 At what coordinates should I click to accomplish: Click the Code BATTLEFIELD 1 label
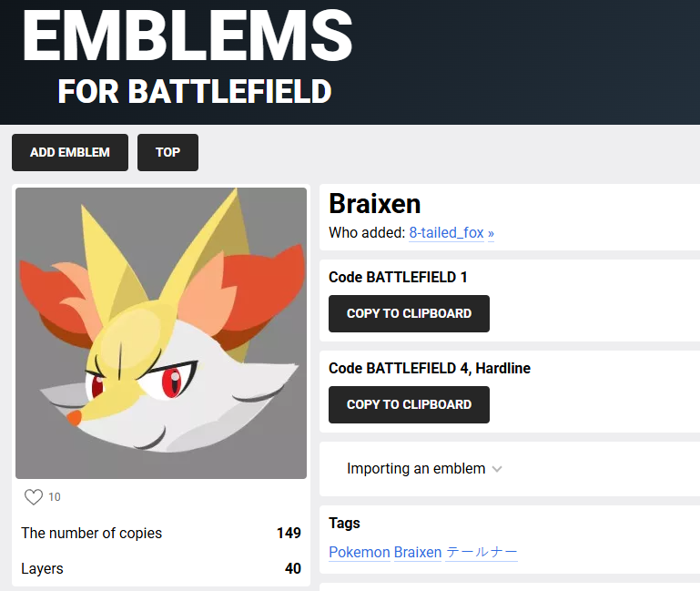(398, 277)
